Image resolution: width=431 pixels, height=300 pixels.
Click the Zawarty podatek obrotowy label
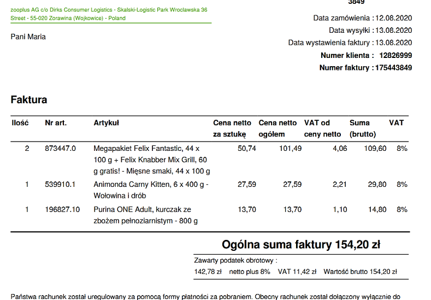(x=235, y=261)
